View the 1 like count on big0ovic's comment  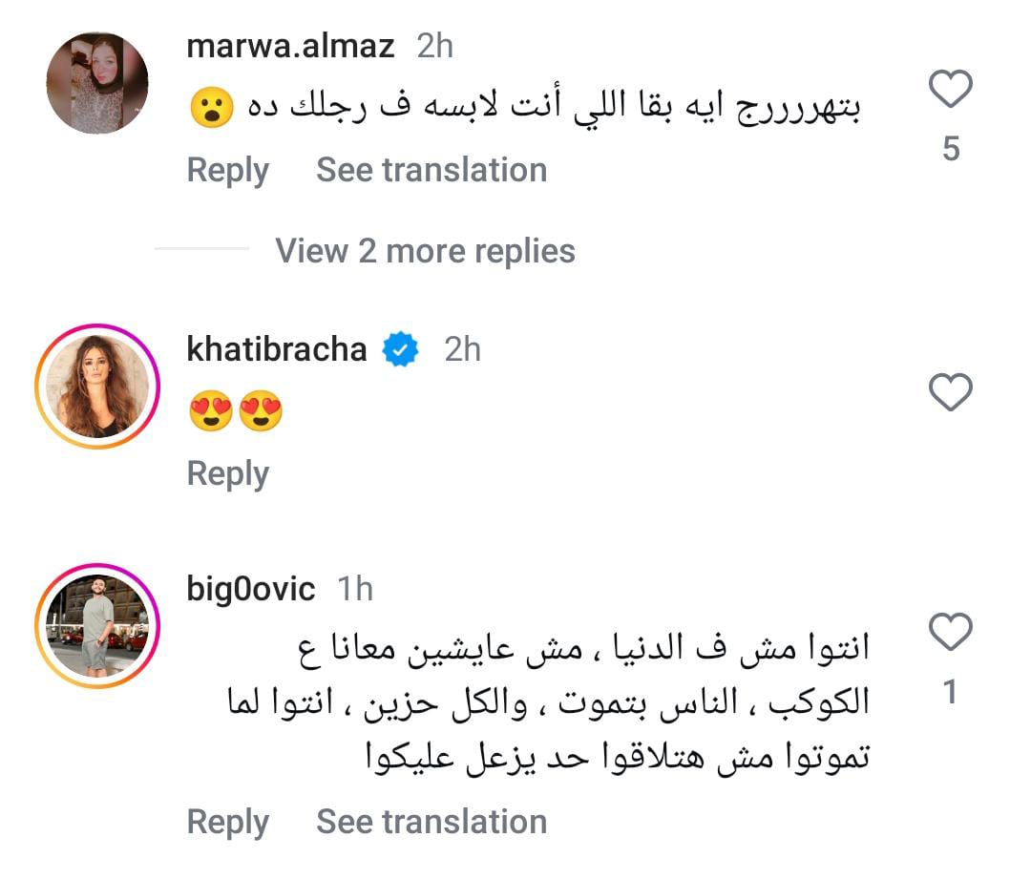(x=950, y=692)
